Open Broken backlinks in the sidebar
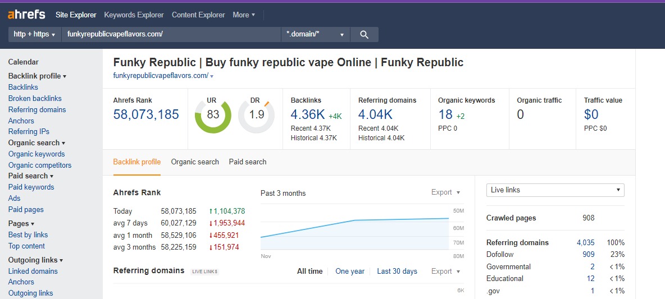This screenshot has width=665, height=299. point(35,99)
